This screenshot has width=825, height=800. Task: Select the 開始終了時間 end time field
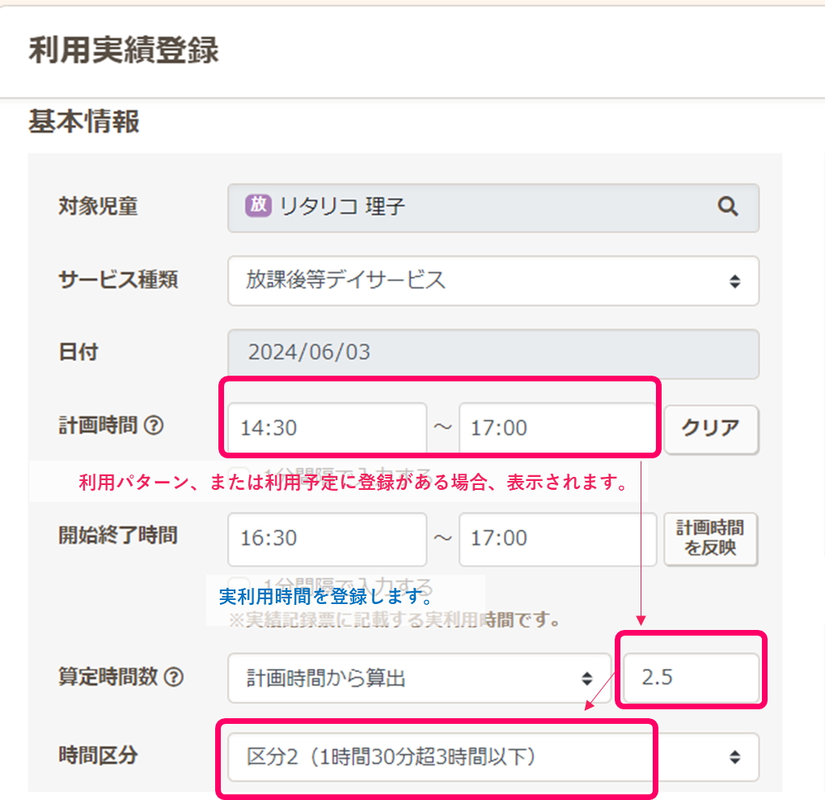[557, 538]
